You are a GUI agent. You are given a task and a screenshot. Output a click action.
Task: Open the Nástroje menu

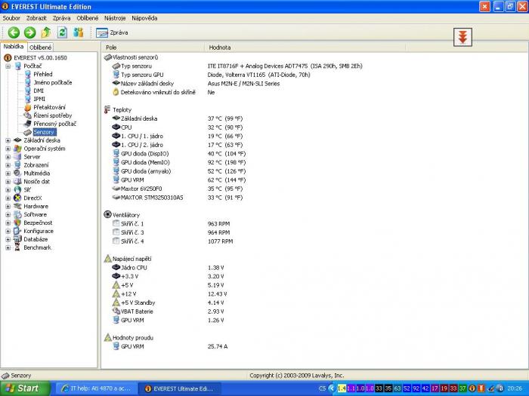115,17
